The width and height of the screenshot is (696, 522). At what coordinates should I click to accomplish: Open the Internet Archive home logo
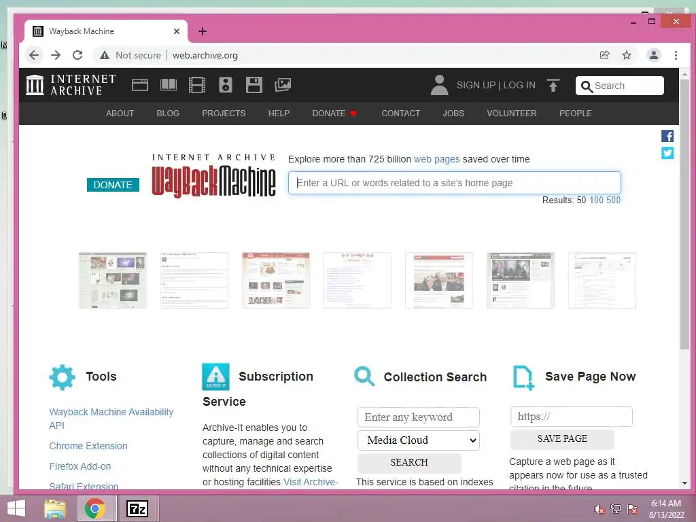(71, 85)
